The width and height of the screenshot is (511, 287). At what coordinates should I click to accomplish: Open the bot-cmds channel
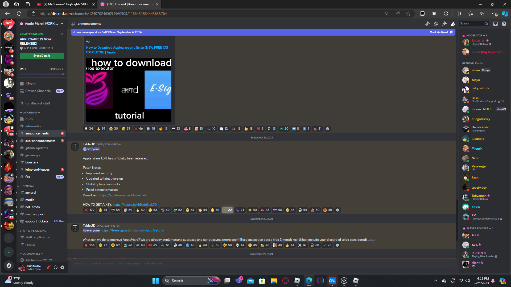pos(42,207)
